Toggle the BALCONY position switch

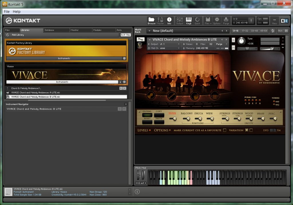187,119
